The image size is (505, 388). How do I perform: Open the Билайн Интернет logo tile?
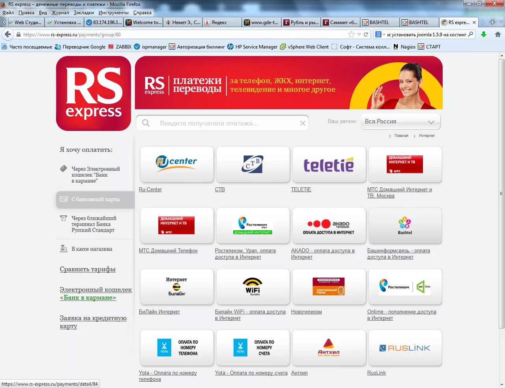pyautogui.click(x=177, y=287)
